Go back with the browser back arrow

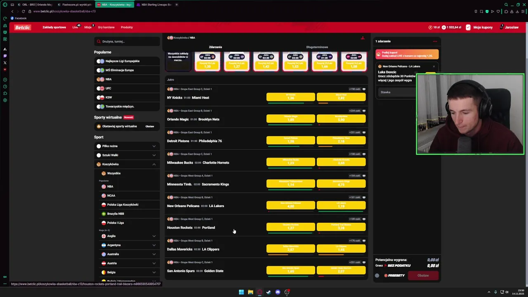(x=12, y=12)
